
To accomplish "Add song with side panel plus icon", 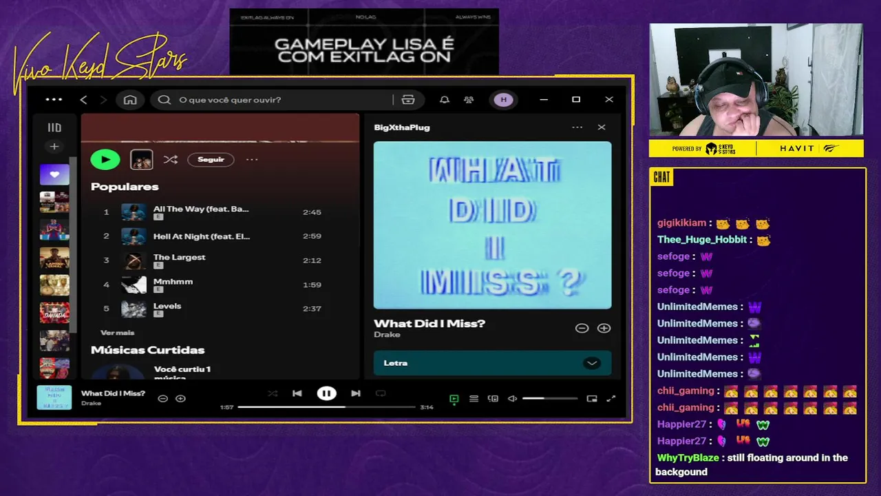I will click(x=604, y=329).
